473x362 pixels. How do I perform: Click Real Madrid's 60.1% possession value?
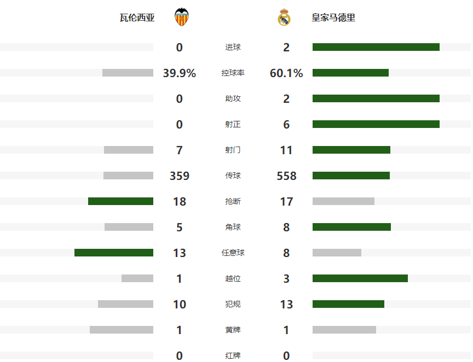[x=286, y=73]
